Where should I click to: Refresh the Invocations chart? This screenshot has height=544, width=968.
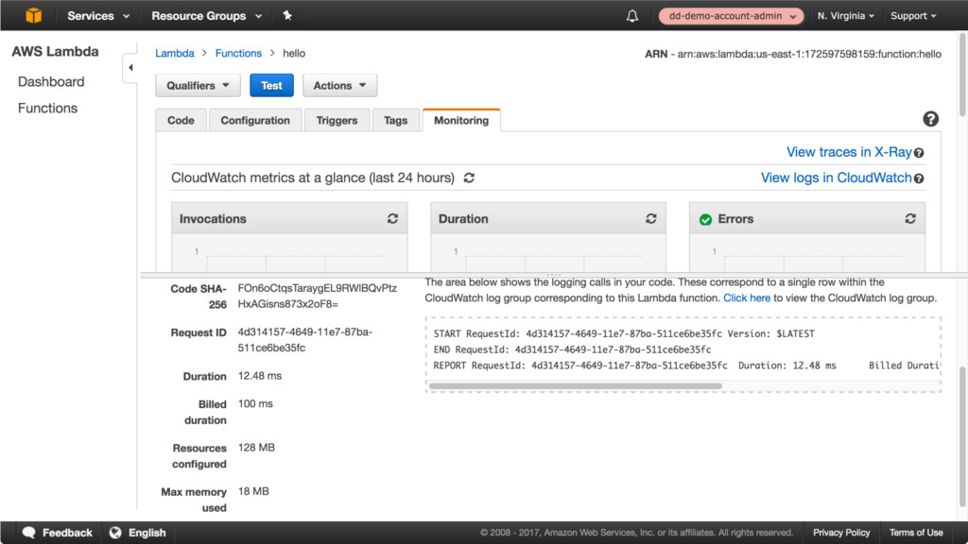pyautogui.click(x=392, y=219)
